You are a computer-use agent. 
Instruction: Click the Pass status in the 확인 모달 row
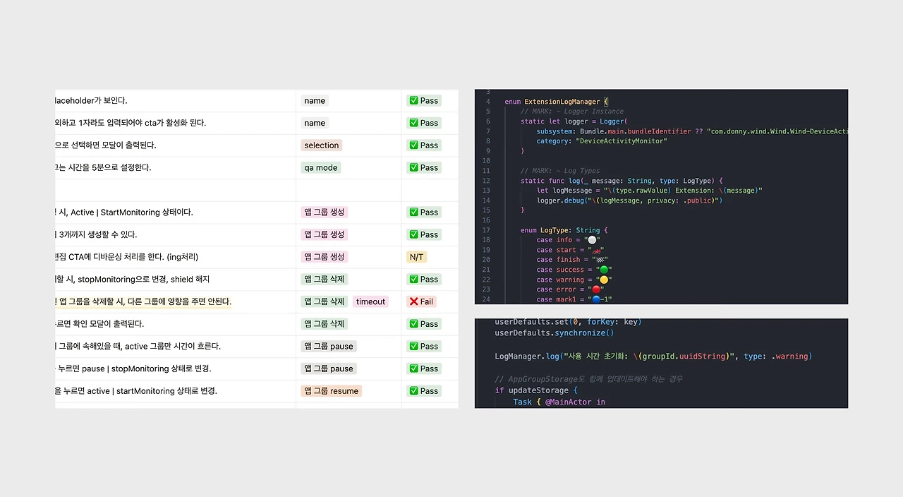424,324
